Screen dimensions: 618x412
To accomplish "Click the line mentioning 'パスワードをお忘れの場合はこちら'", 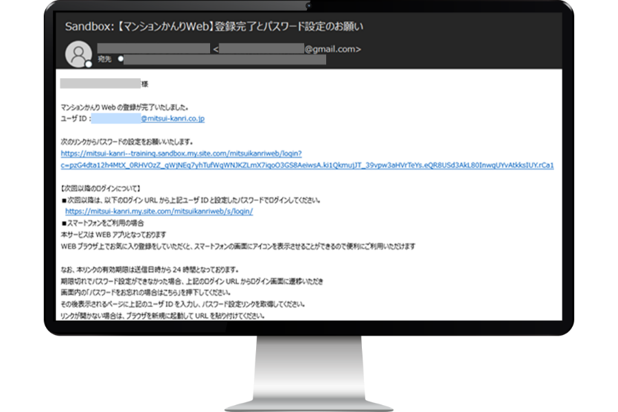I will click(x=146, y=293).
